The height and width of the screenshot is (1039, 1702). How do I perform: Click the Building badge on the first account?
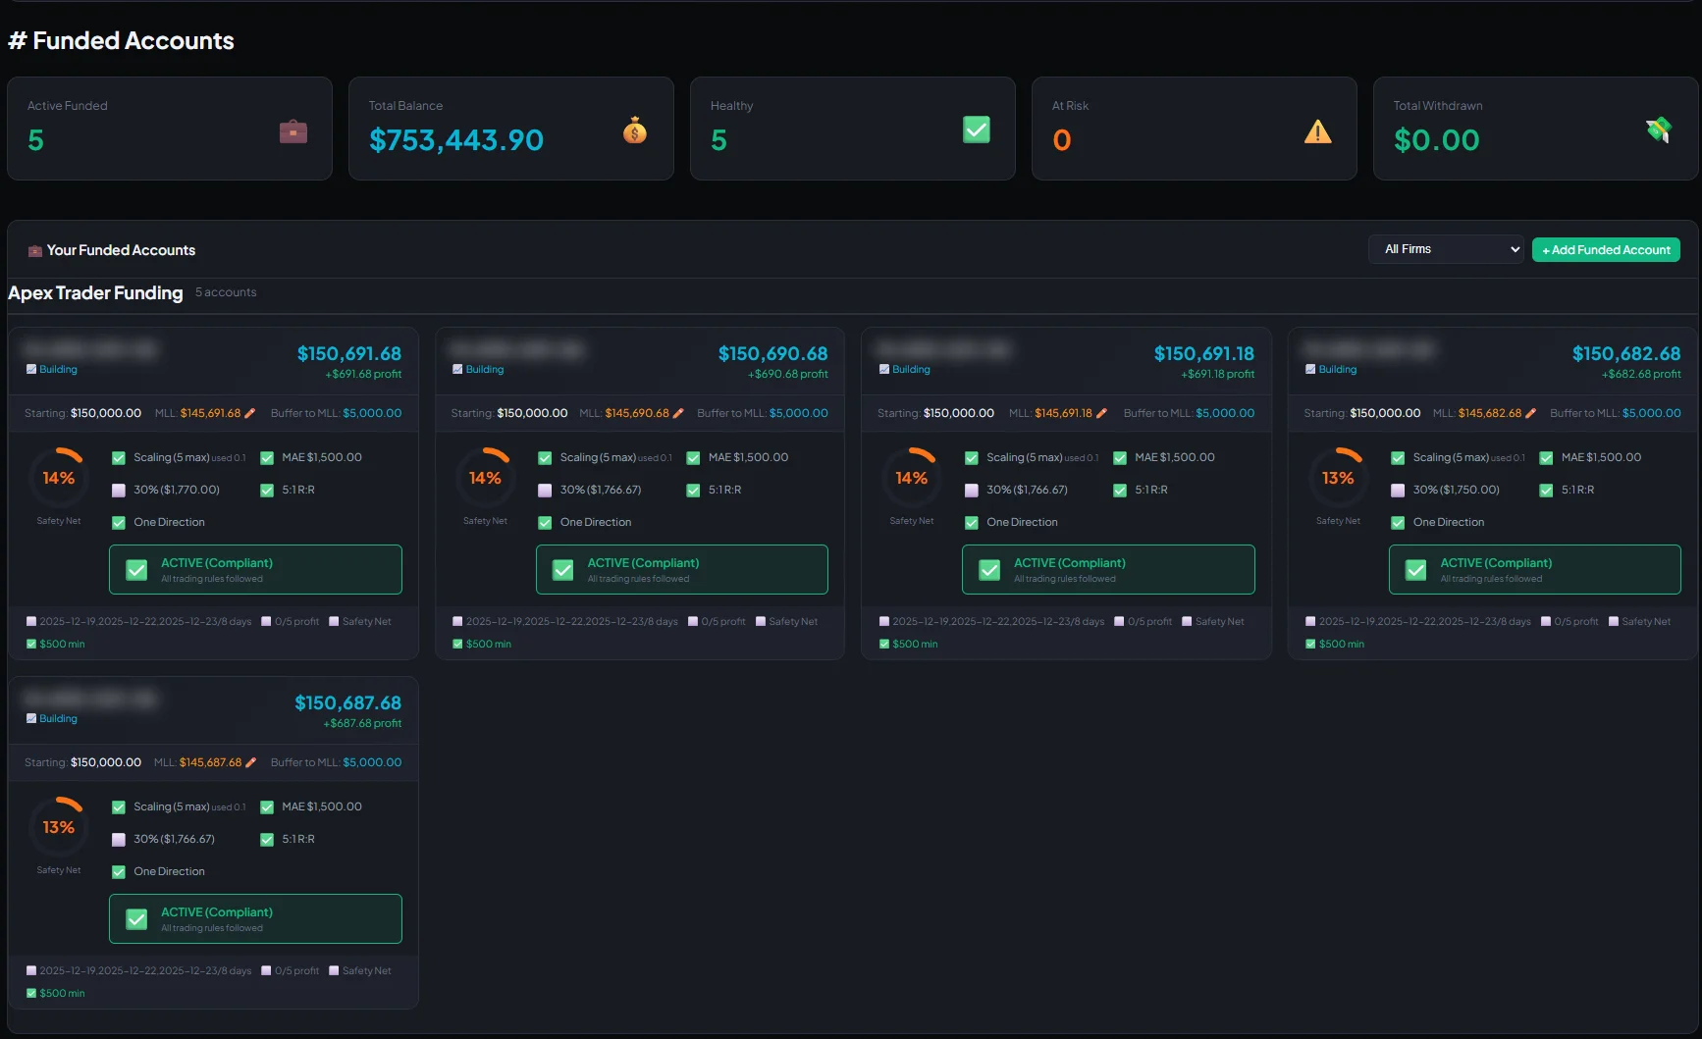[x=51, y=369]
